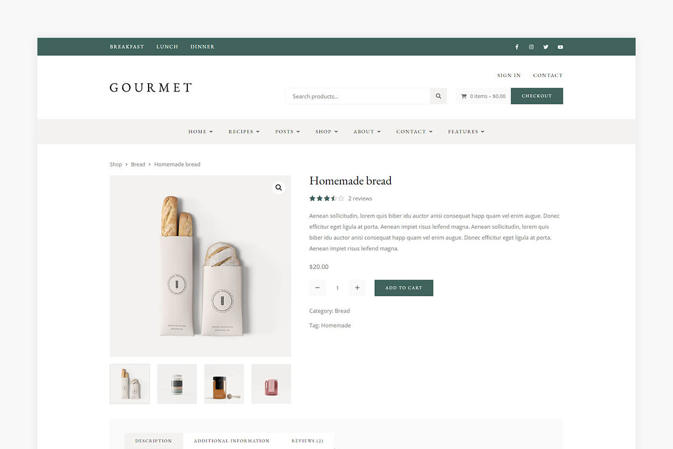Open the YouTube social icon
Image resolution: width=673 pixels, height=449 pixels.
click(x=560, y=47)
